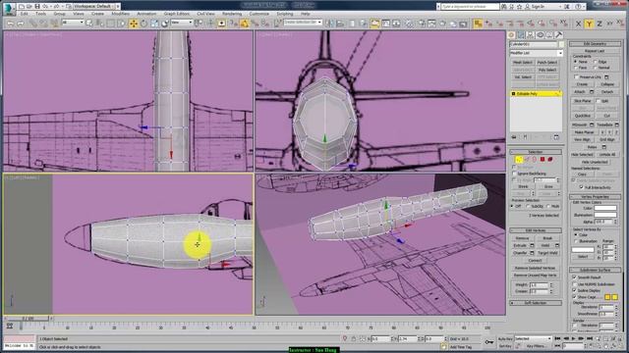Image resolution: width=629 pixels, height=353 pixels.
Task: Collapse the Edit Vertices rollout header
Action: pyautogui.click(x=536, y=230)
